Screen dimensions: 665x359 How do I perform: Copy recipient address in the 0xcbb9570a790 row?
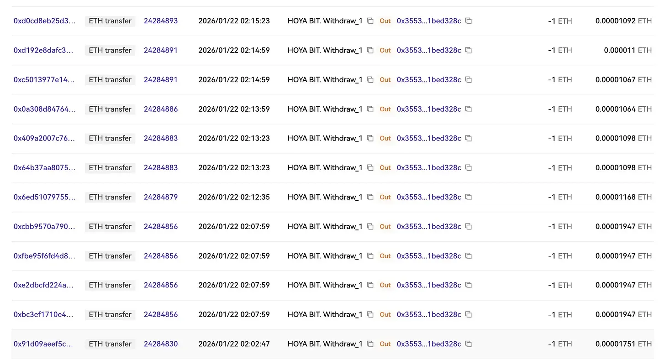tap(469, 227)
